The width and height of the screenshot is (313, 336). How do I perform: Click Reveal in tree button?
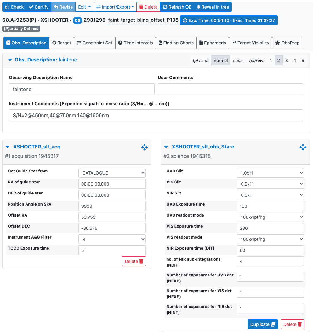pyautogui.click(x=213, y=7)
